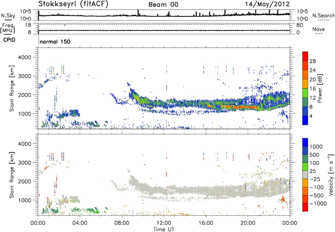Click the blue top segment of the Velocity color bar

(x=305, y=142)
